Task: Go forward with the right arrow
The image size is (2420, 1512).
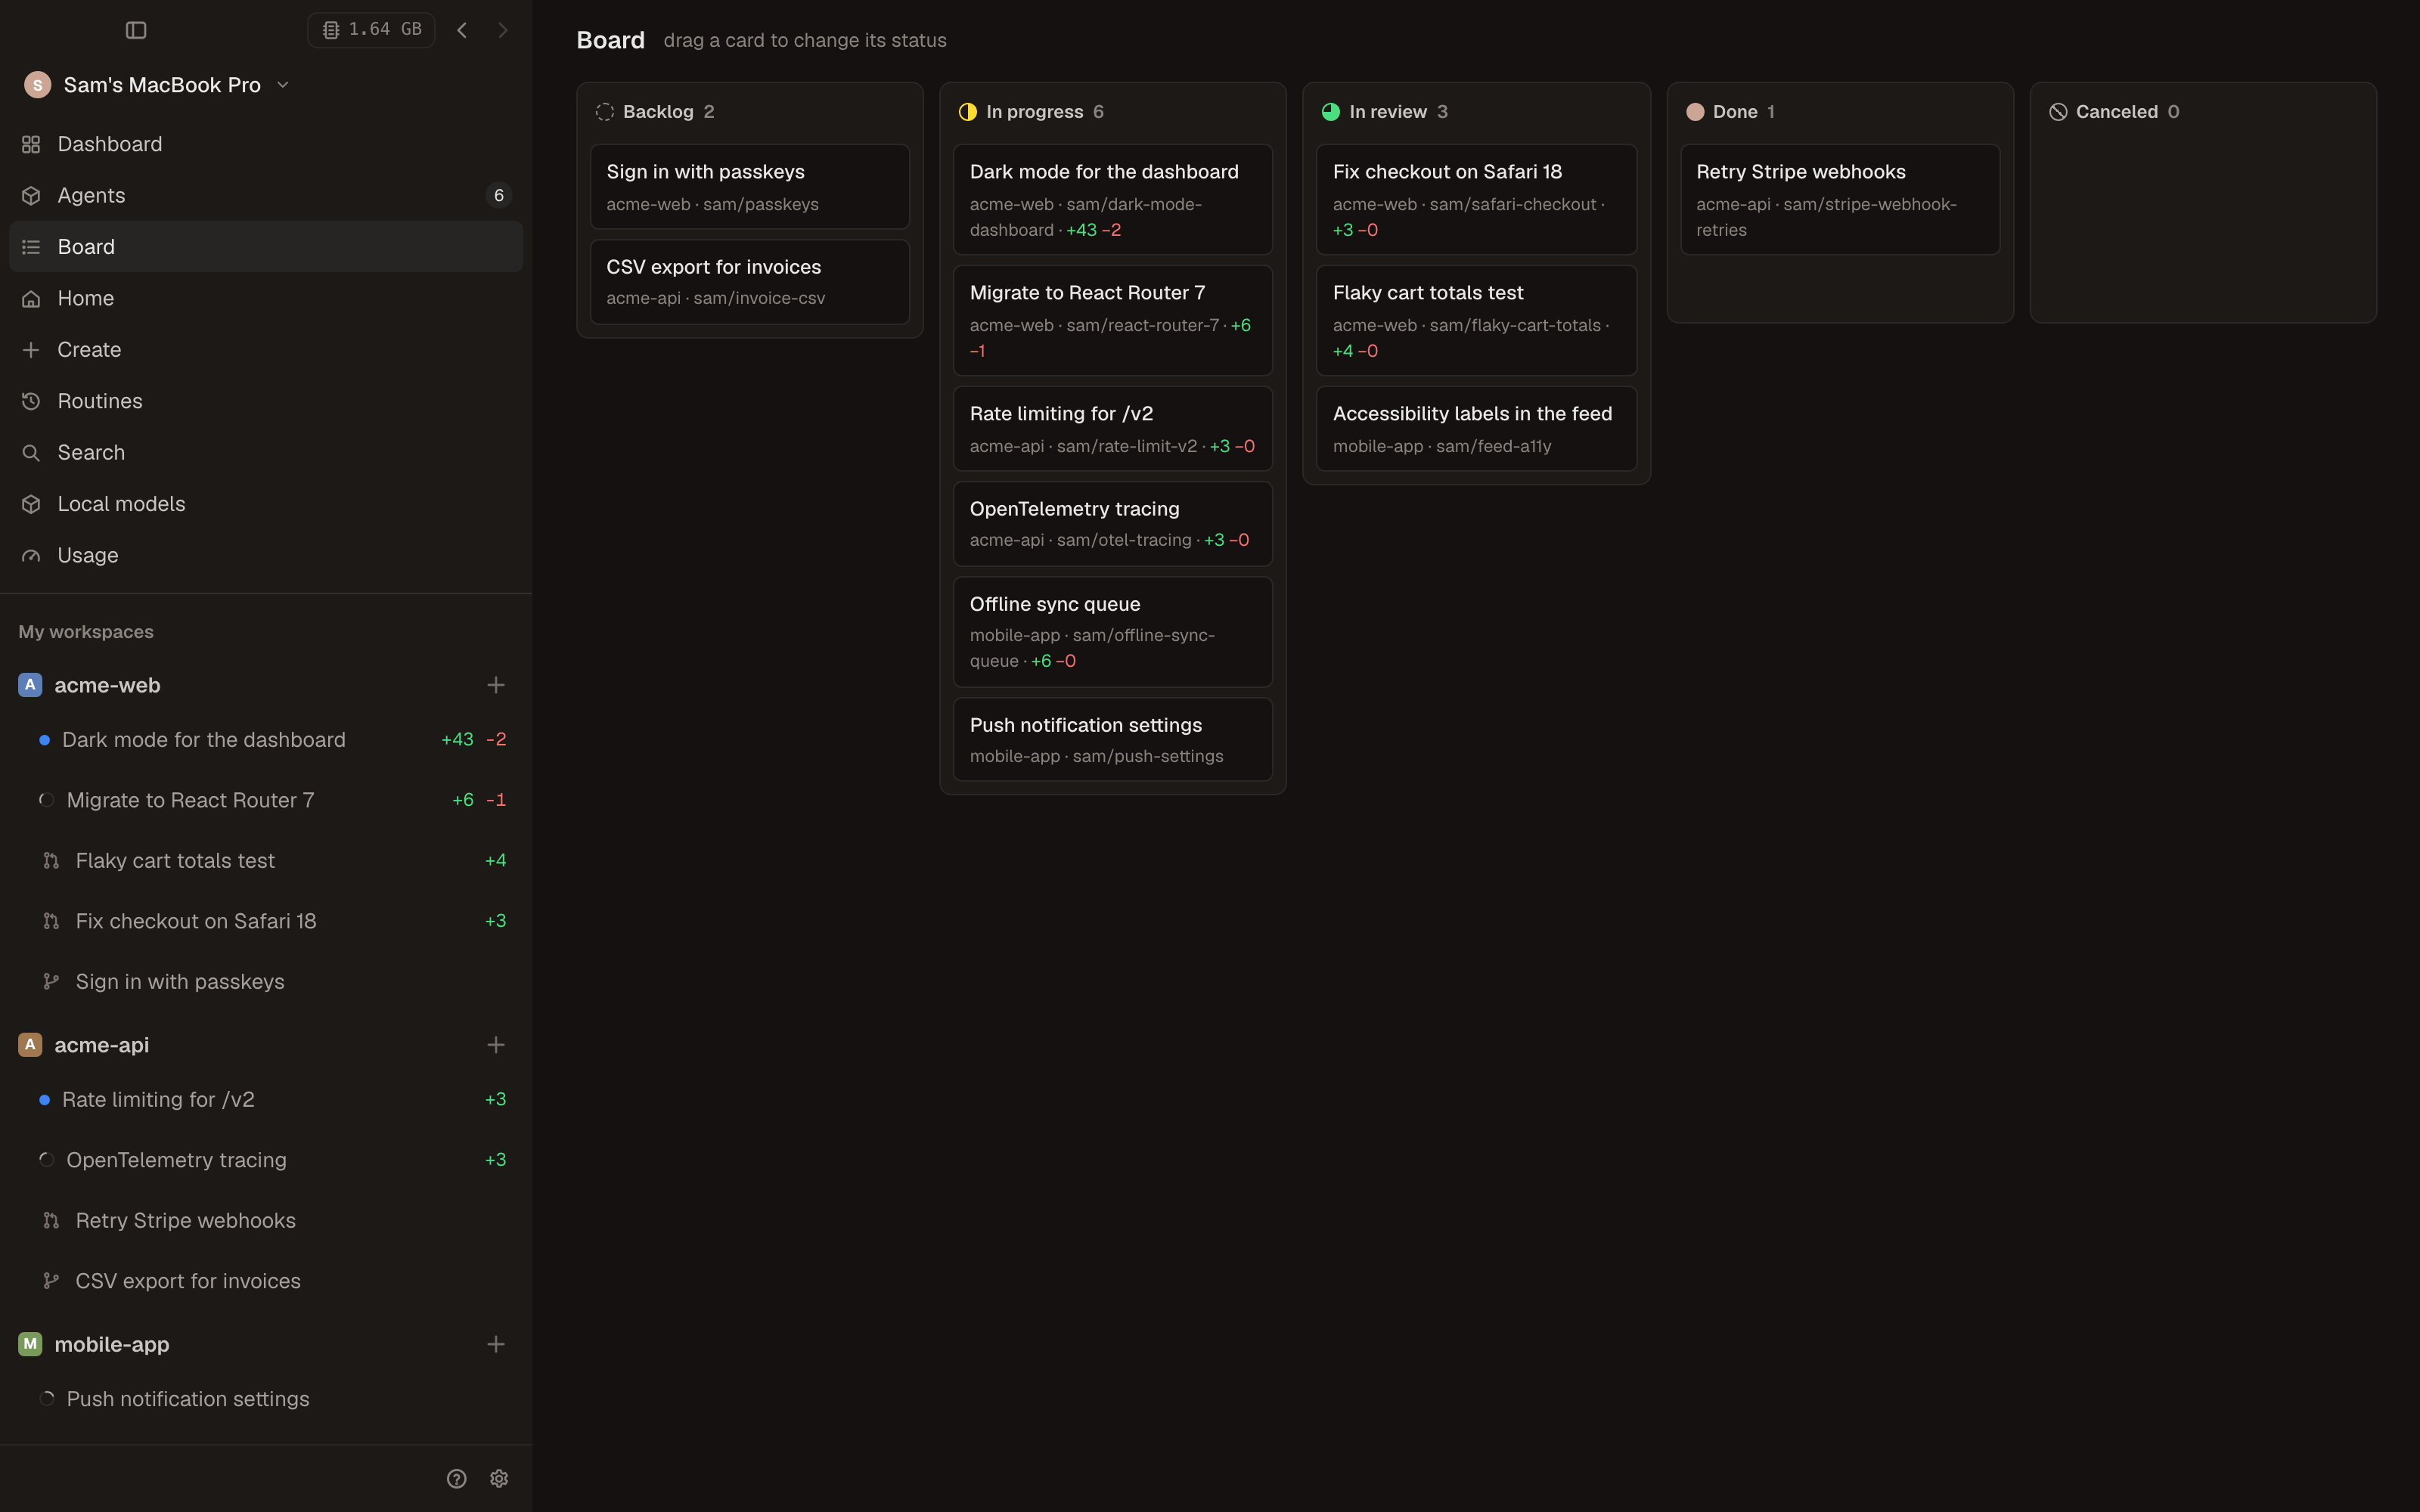Action: click(x=503, y=30)
